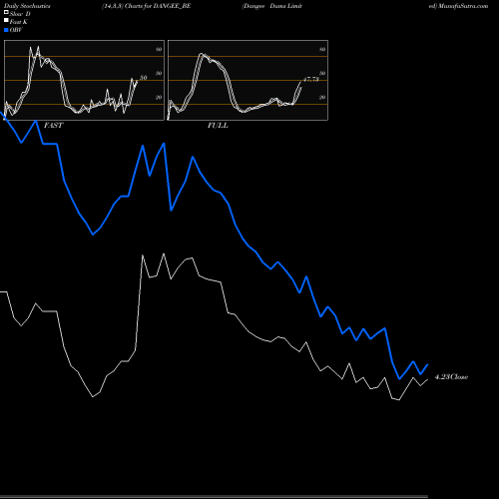Click the '4.23 Close' price label
Viewport: 499px width, 499px height.
(451, 377)
